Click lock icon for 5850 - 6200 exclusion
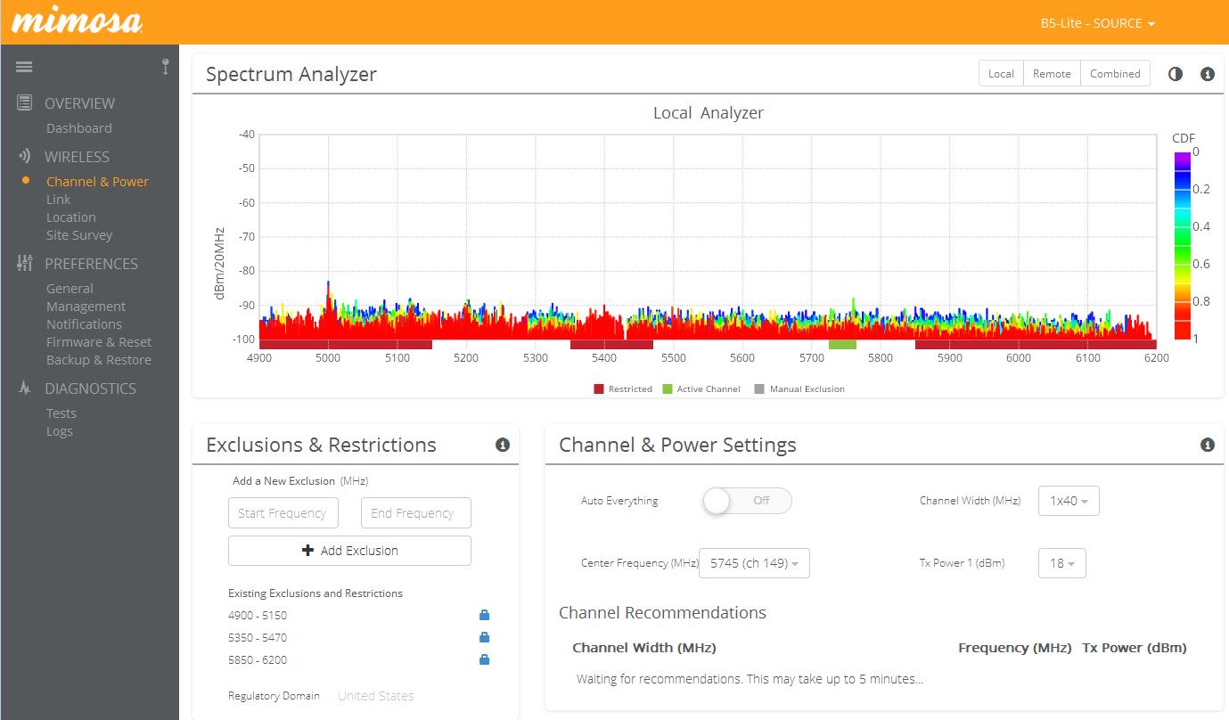The width and height of the screenshot is (1229, 720). (x=484, y=659)
